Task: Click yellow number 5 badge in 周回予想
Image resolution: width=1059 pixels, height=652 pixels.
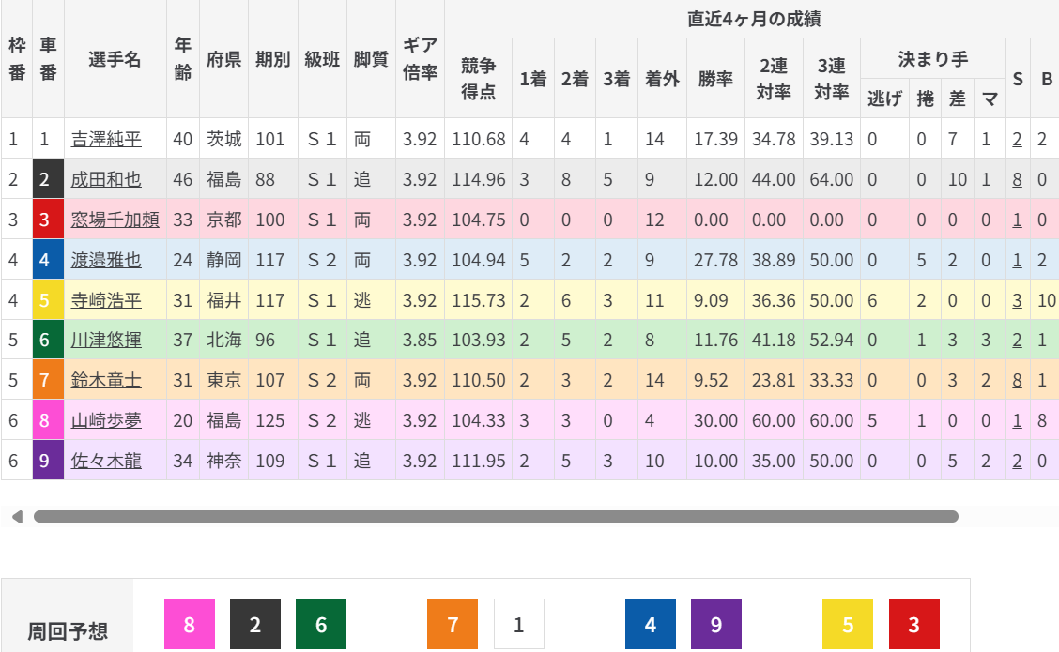Action: coord(848,624)
